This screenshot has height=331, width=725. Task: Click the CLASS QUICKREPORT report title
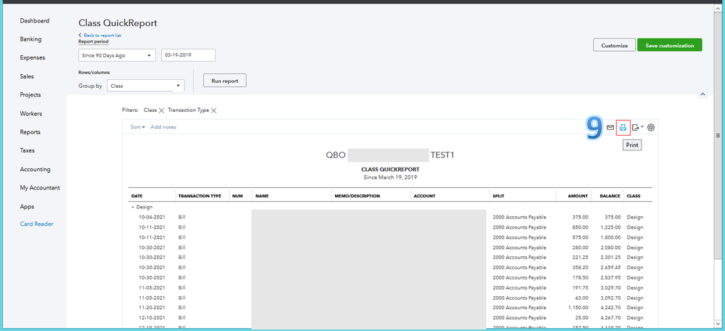(390, 169)
